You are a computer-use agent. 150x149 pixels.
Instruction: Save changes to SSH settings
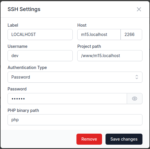point(124,139)
